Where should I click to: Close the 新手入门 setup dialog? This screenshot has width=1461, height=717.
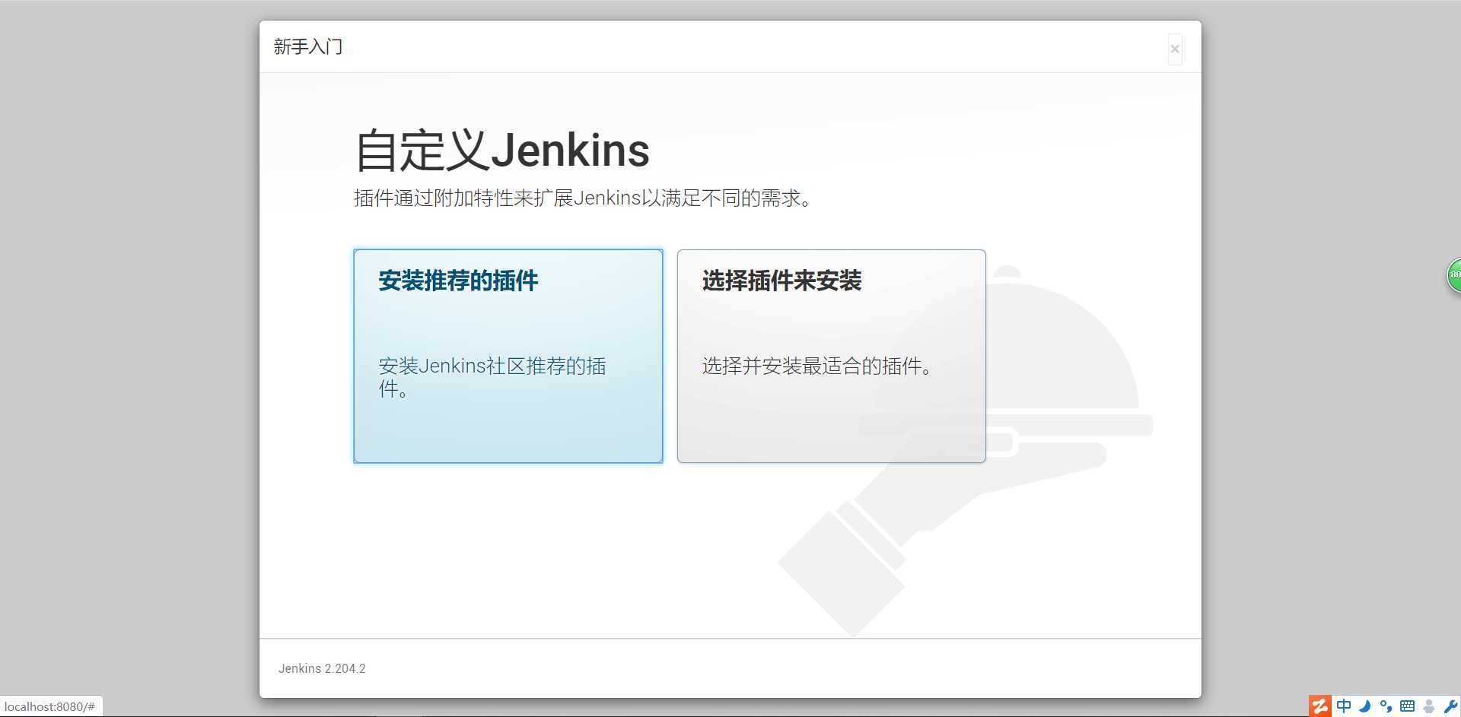click(x=1175, y=49)
